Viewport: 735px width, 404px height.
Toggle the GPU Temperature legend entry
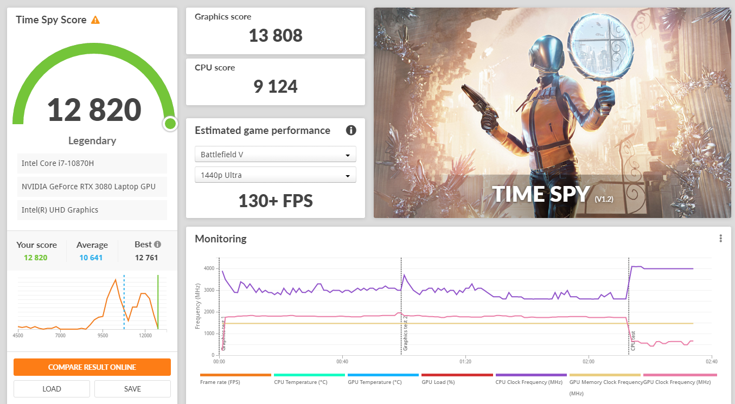coord(383,379)
